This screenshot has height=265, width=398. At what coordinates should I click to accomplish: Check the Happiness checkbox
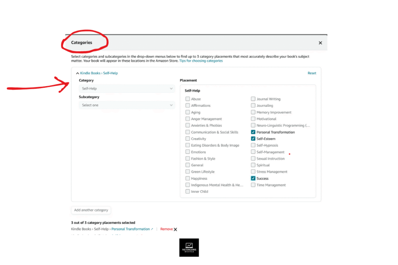pos(188,178)
